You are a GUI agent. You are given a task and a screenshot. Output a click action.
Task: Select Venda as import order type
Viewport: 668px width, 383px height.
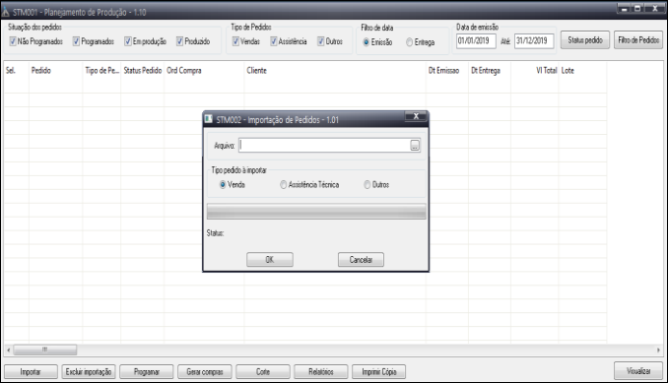(x=223, y=185)
